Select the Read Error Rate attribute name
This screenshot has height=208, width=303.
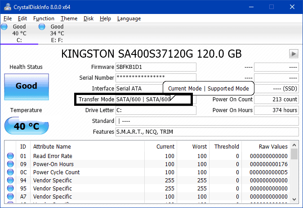coord(53,156)
